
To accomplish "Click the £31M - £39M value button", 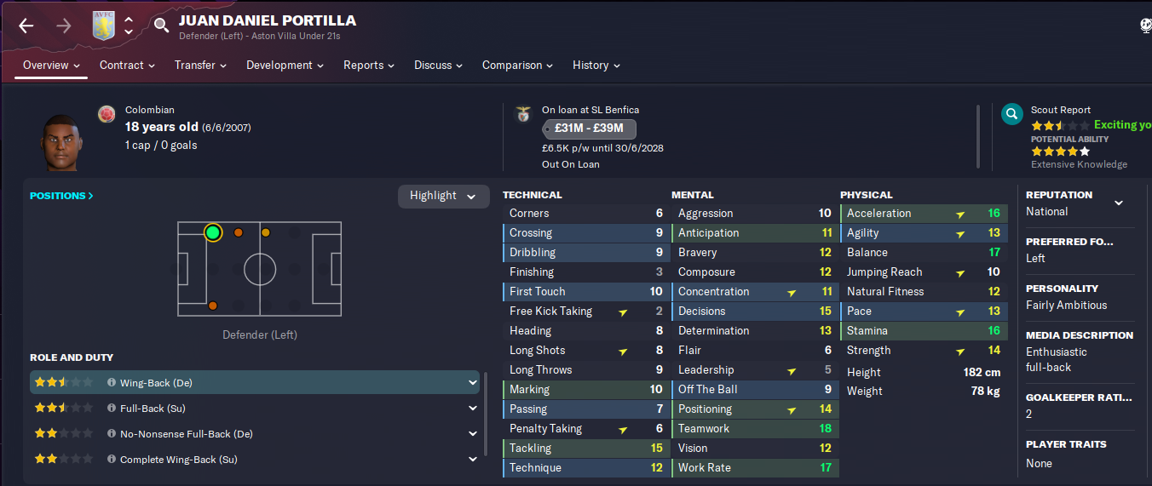I will tap(589, 129).
